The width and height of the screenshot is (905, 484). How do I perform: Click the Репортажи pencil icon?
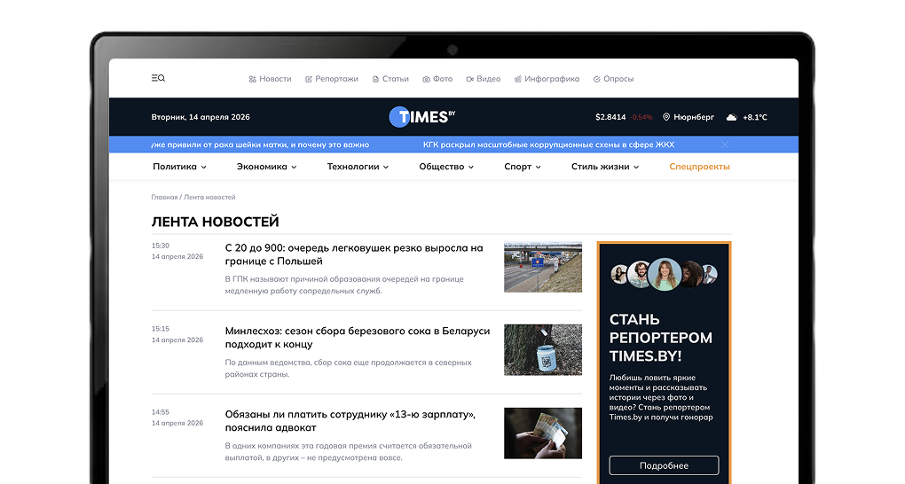(x=309, y=79)
